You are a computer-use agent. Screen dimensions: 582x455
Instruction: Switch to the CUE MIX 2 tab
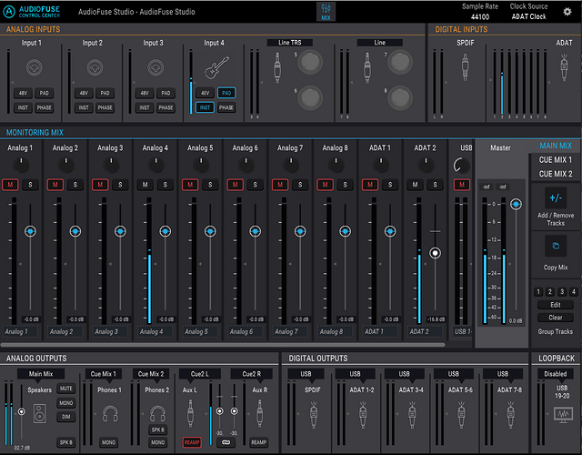[x=556, y=174]
